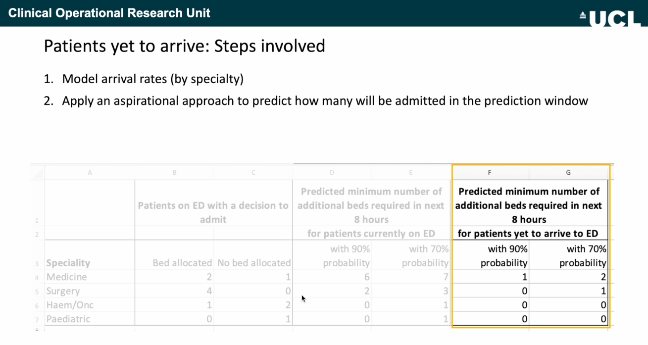Select column B header
The image size is (648, 345).
click(x=174, y=172)
